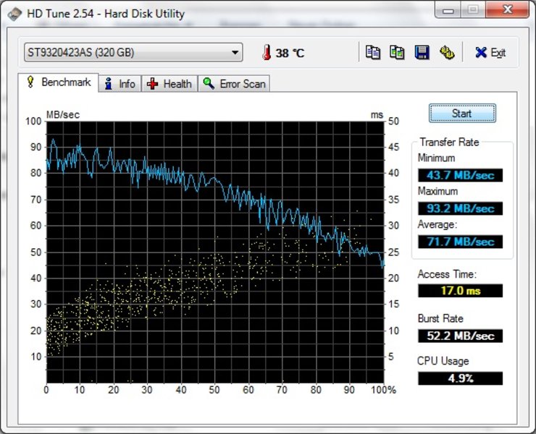Switch to the Benchmark tab
536x434 pixels.
coord(58,82)
